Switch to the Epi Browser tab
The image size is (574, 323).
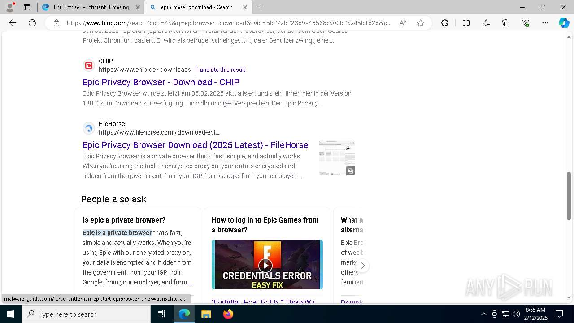(91, 7)
